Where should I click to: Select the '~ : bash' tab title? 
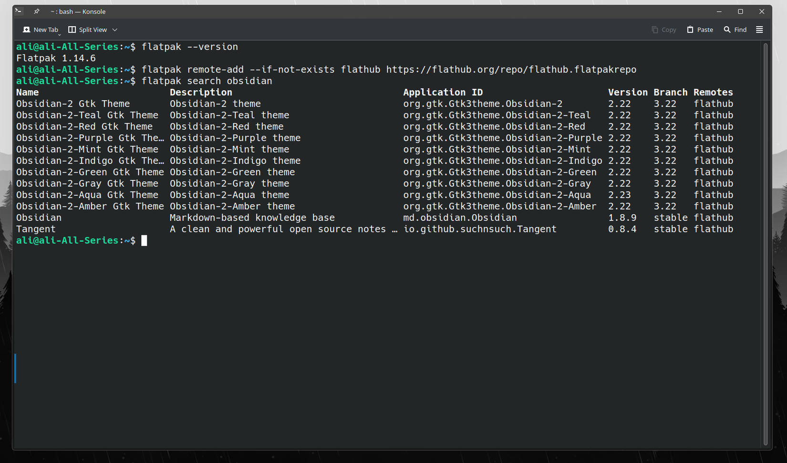pos(78,11)
